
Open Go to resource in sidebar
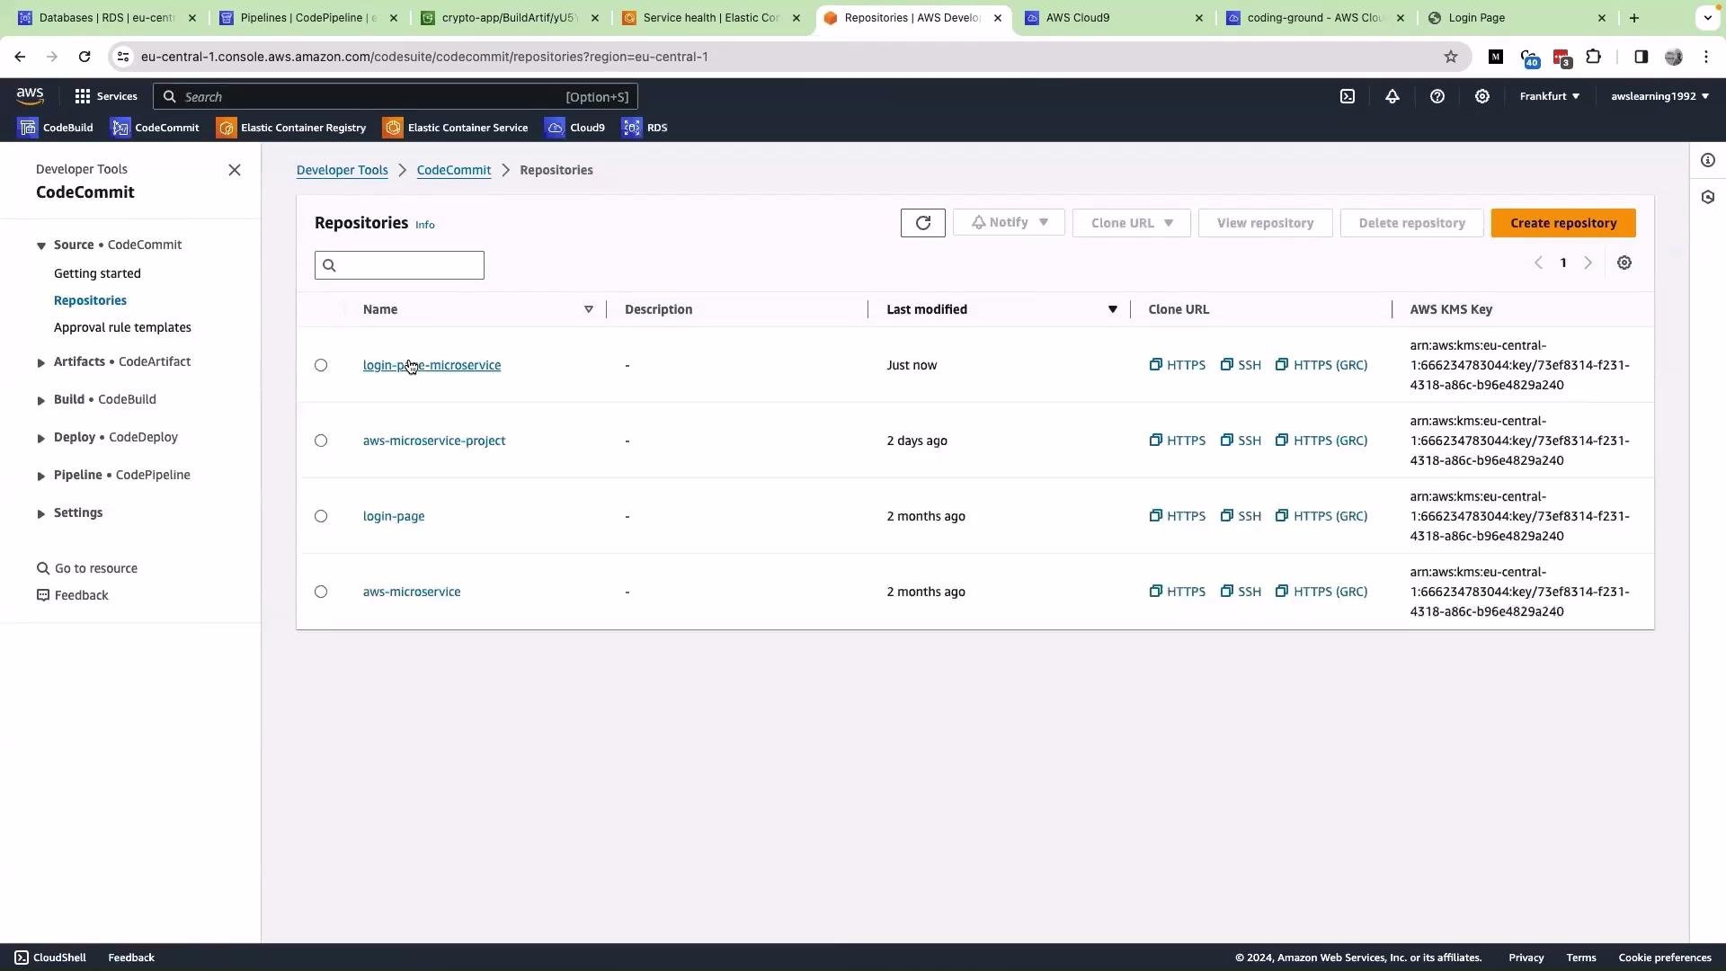point(87,568)
